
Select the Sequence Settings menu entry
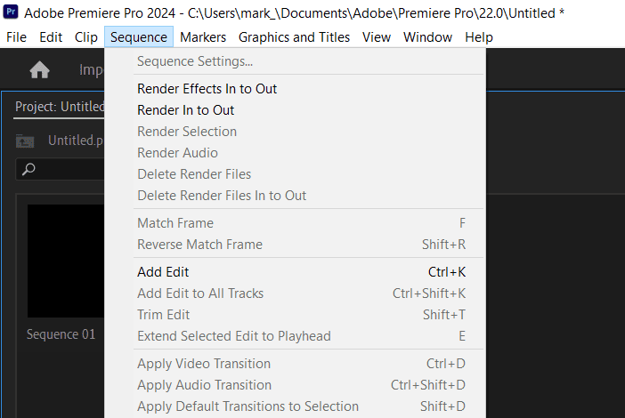click(x=195, y=61)
